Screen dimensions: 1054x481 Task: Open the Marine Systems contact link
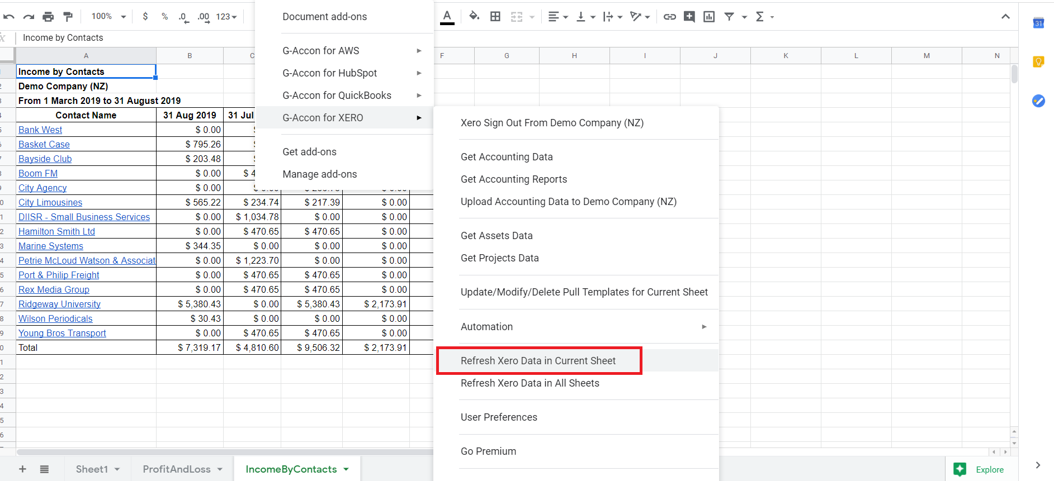pyautogui.click(x=51, y=246)
